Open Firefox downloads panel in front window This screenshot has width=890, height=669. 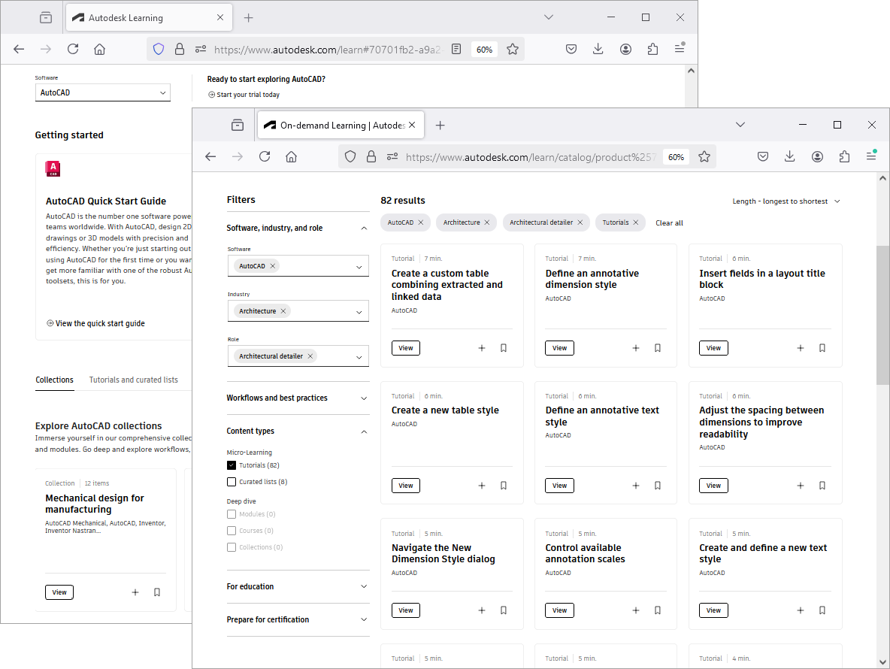click(x=790, y=156)
